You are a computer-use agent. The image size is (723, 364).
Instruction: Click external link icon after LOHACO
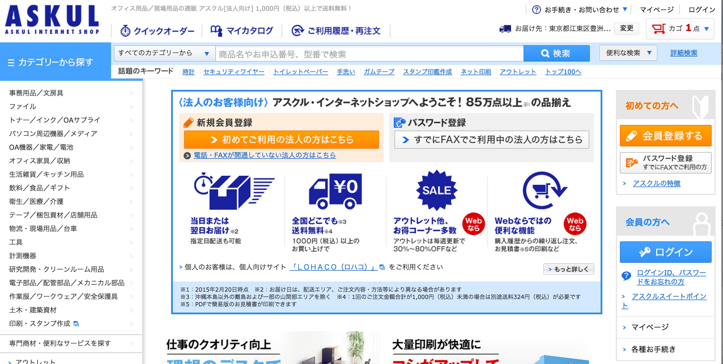[x=382, y=267]
